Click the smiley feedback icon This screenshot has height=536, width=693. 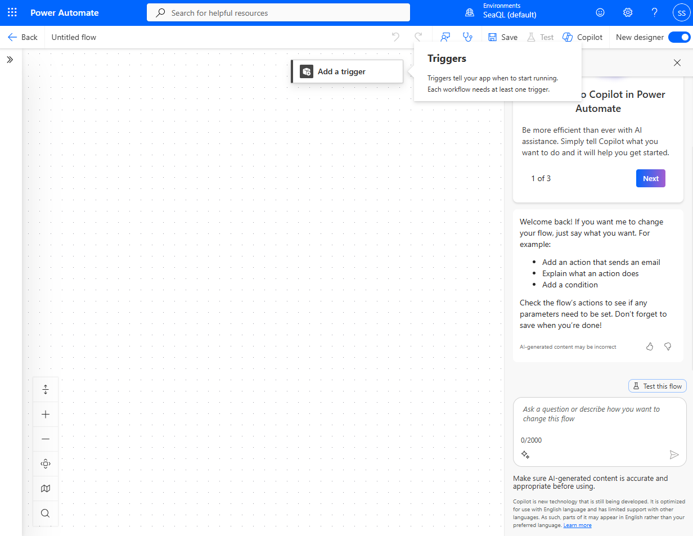tap(601, 12)
